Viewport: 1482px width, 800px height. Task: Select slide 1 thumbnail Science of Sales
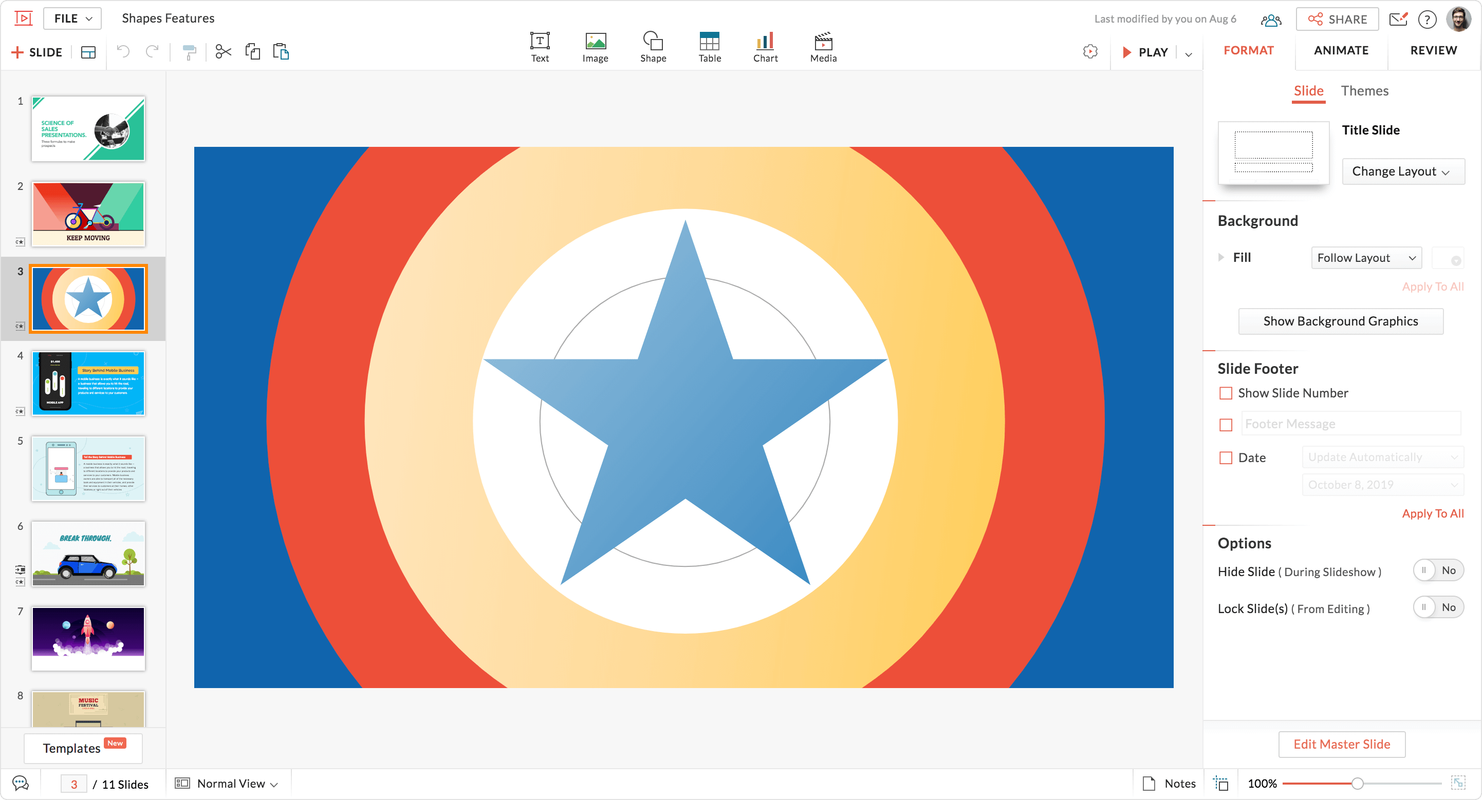click(88, 129)
